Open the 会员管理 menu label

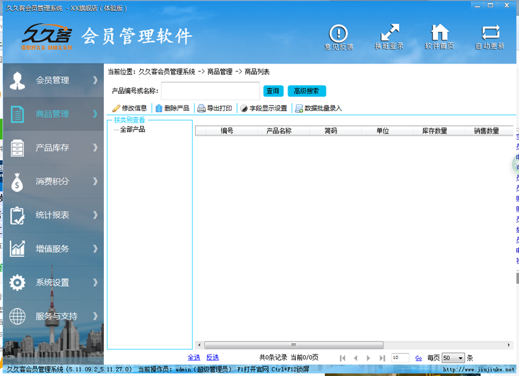pos(53,80)
